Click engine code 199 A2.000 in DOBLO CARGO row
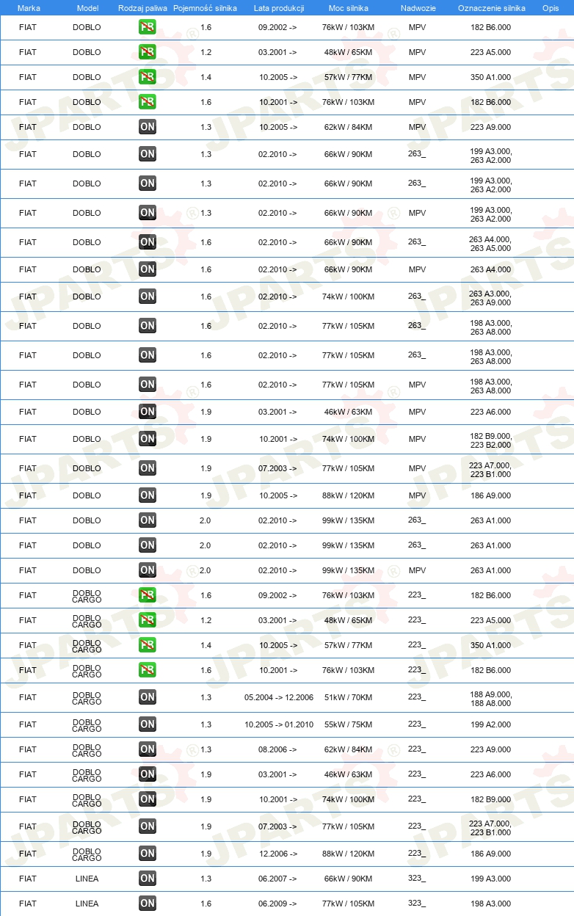The width and height of the screenshot is (574, 916). [491, 724]
